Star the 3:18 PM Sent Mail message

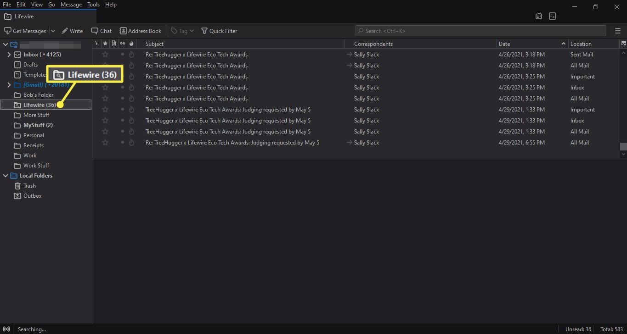coord(105,54)
